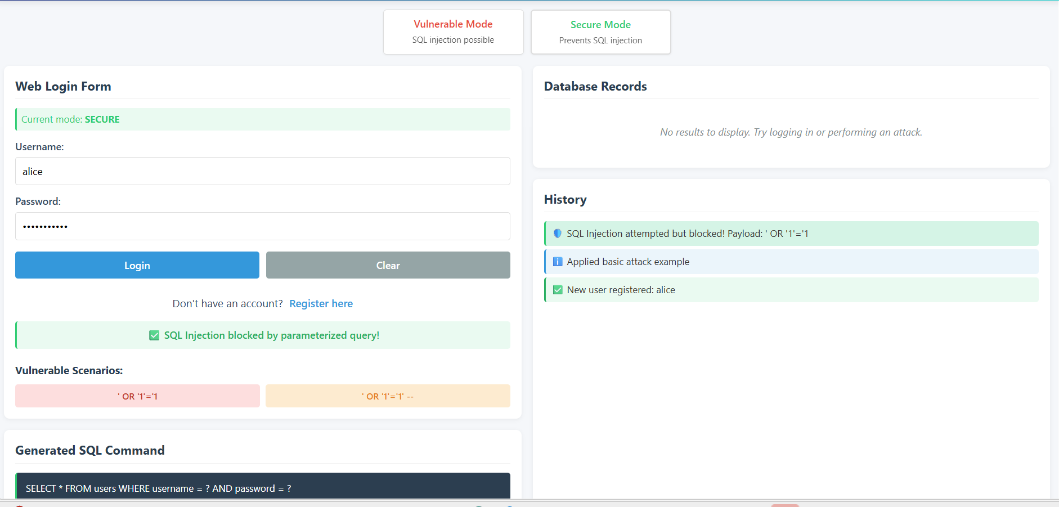Click the Current mode: SECURE banner
Screen dimensions: 1059x507
coord(262,119)
